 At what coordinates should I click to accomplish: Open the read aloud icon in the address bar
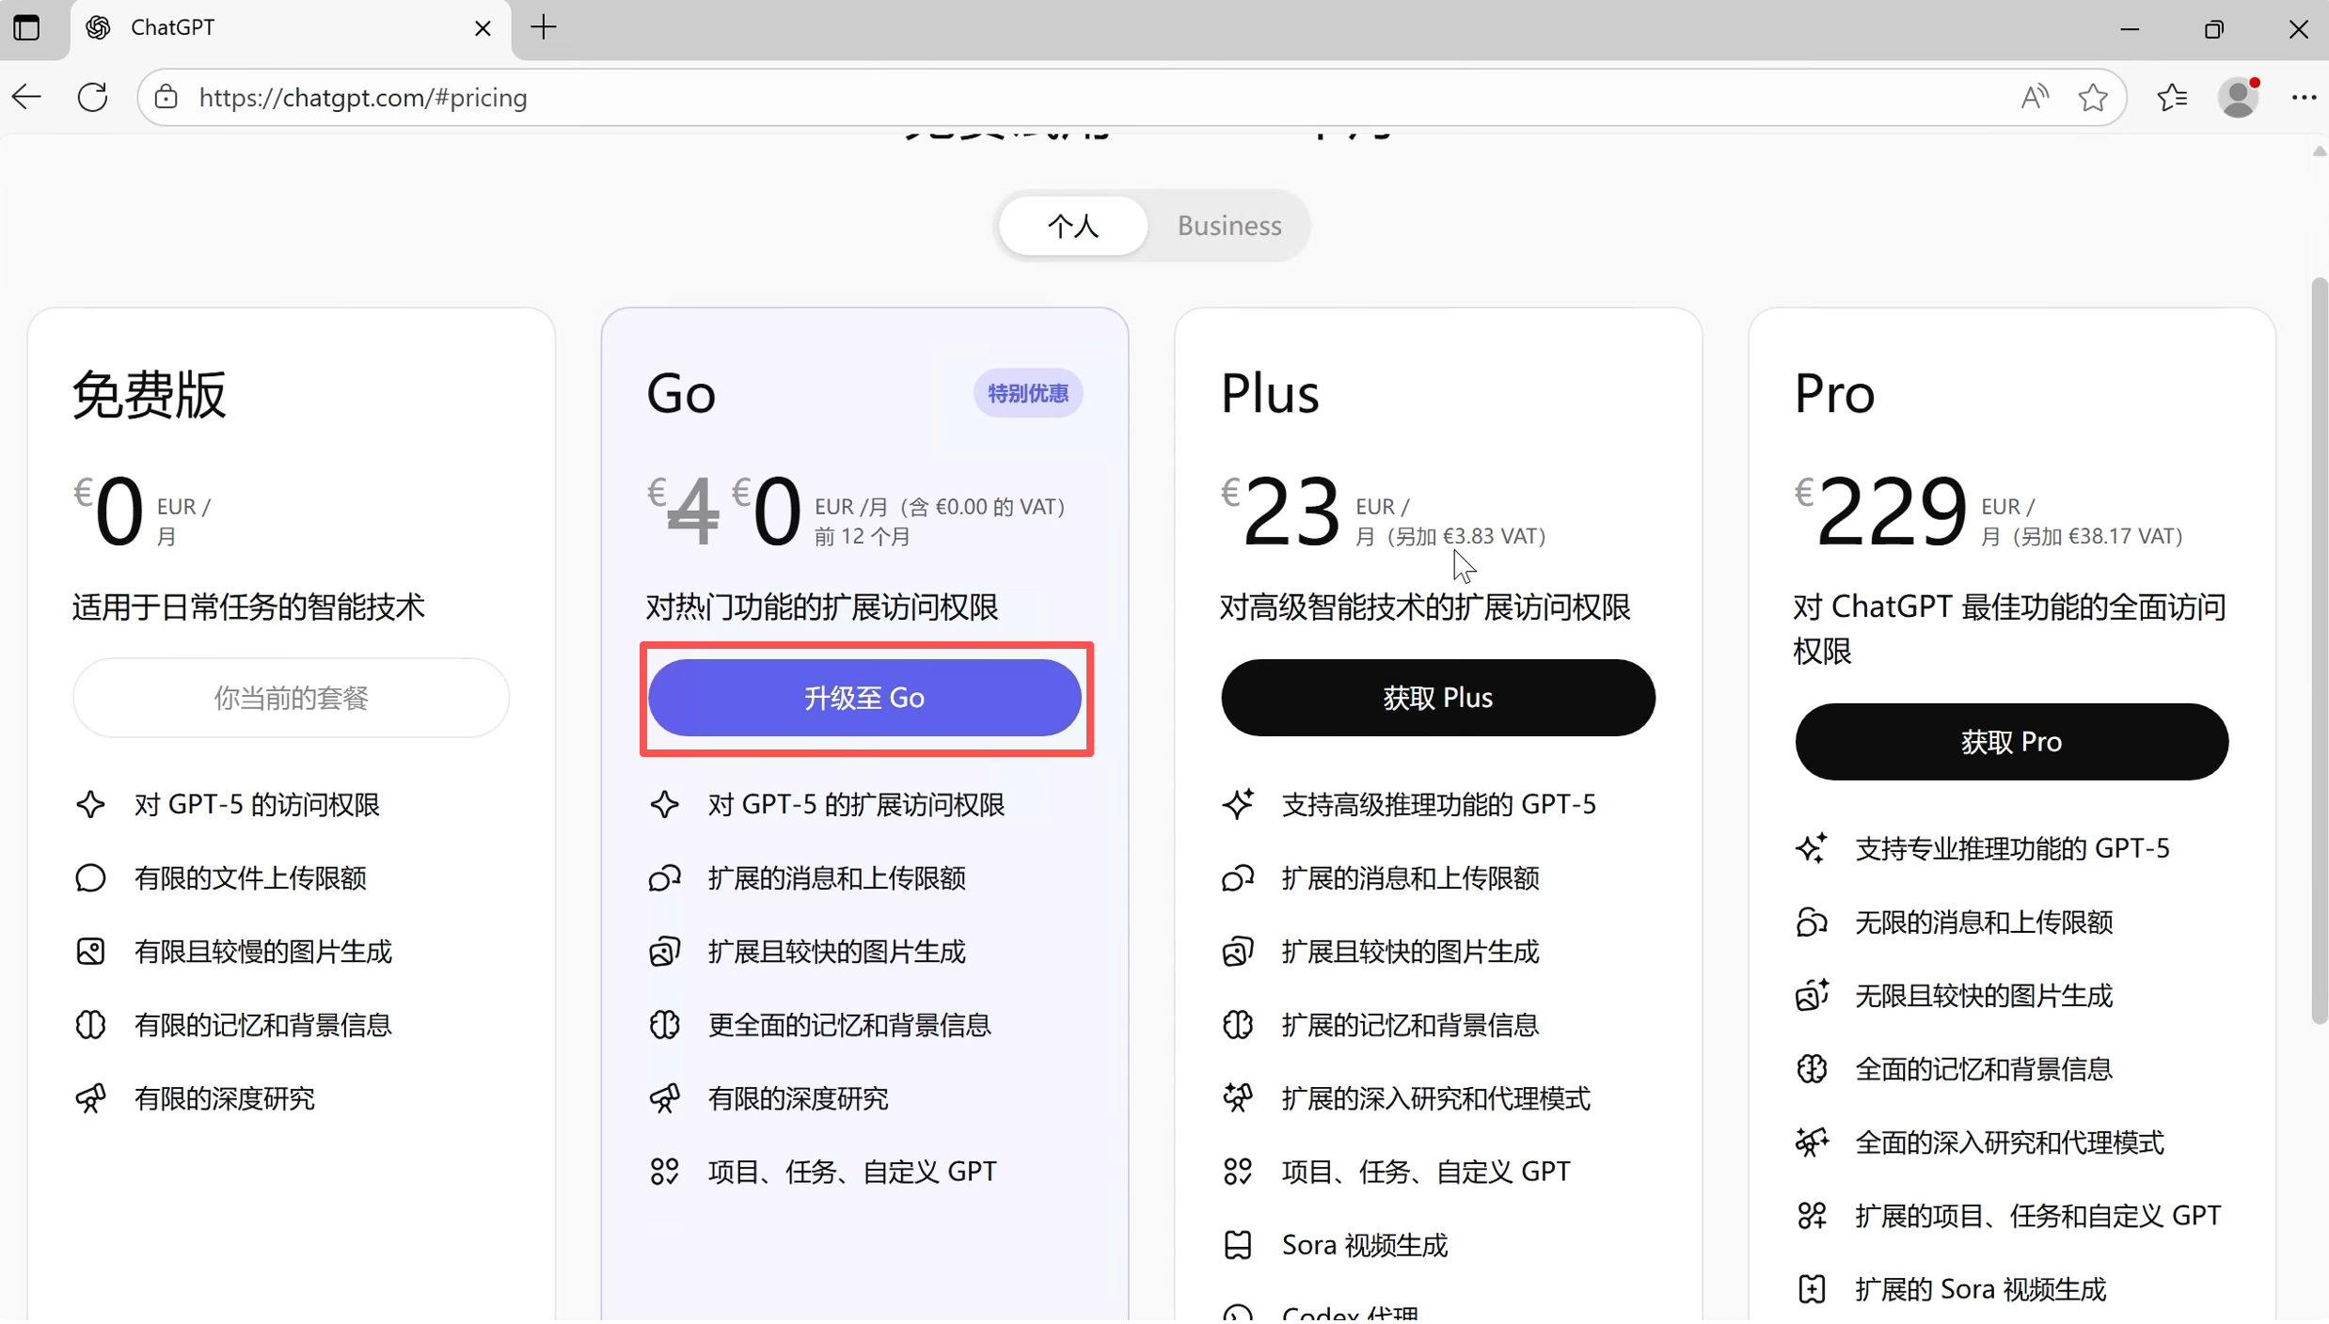(x=2035, y=97)
